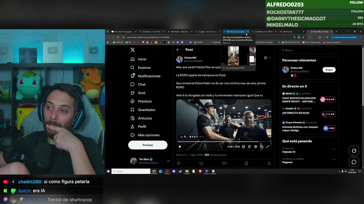Open the Pegasus trend

coord(288,162)
